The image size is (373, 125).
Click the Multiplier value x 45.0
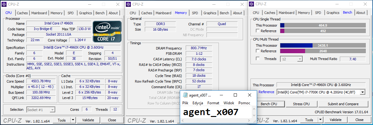click(x=41, y=87)
